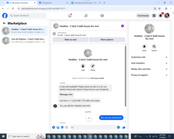Click the Heather avatar in right panel
This screenshot has height=139, width=174.
[149, 28]
